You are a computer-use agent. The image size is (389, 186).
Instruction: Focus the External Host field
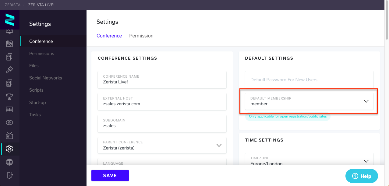click(162, 101)
